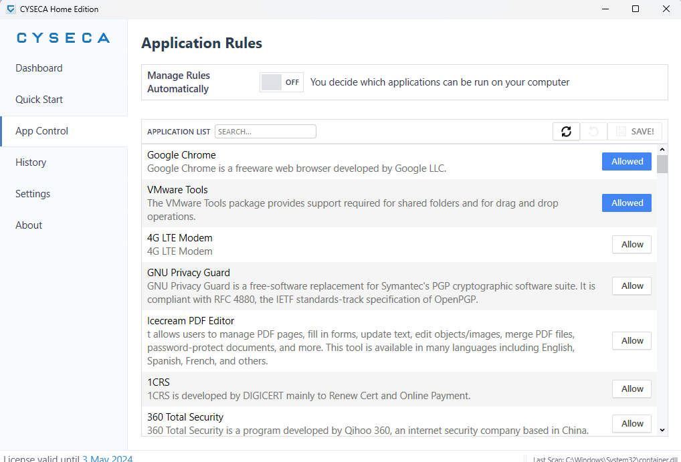Allow the 1CRS application
Screen dimensions: 681x462
point(632,389)
